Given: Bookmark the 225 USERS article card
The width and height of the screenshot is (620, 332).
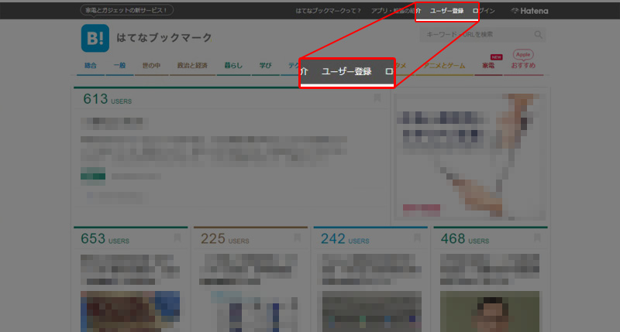Looking at the screenshot, I should pos(298,238).
